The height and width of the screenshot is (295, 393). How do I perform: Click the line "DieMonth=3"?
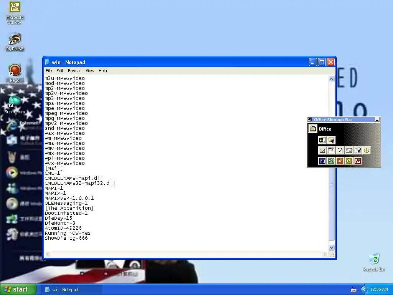60,223
